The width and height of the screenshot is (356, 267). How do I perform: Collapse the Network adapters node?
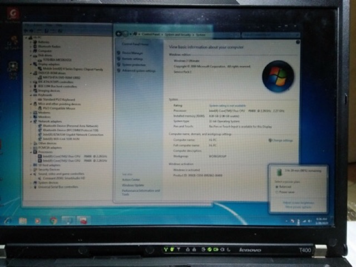31,122
